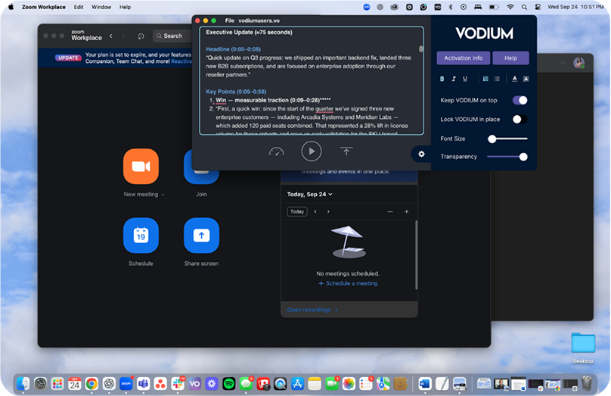611x396 pixels.
Task: Open Spotlight search in menu bar
Action: pyautogui.click(x=524, y=7)
